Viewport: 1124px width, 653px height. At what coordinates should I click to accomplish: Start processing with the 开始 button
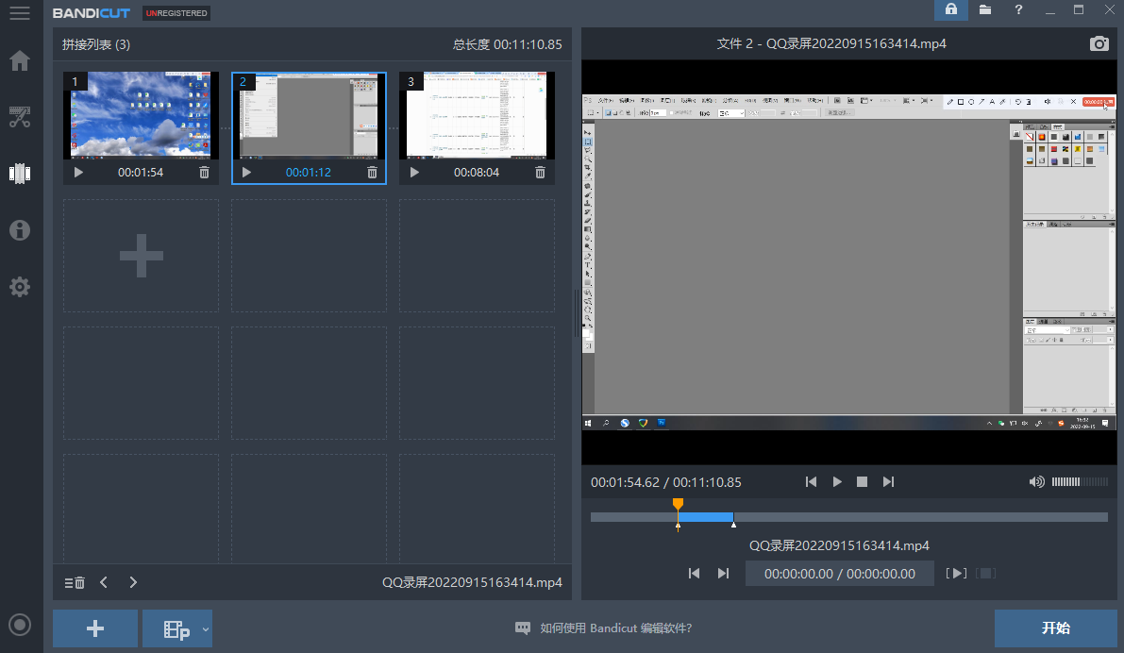(1056, 628)
